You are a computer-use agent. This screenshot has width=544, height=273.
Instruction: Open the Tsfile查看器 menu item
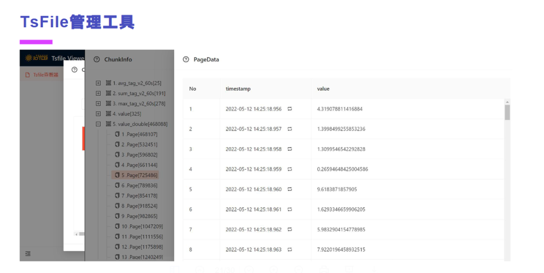(42, 75)
